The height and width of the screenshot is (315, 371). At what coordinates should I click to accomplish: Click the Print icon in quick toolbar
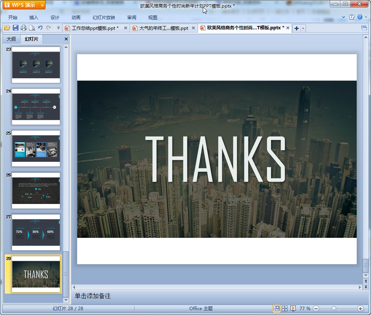(24, 28)
